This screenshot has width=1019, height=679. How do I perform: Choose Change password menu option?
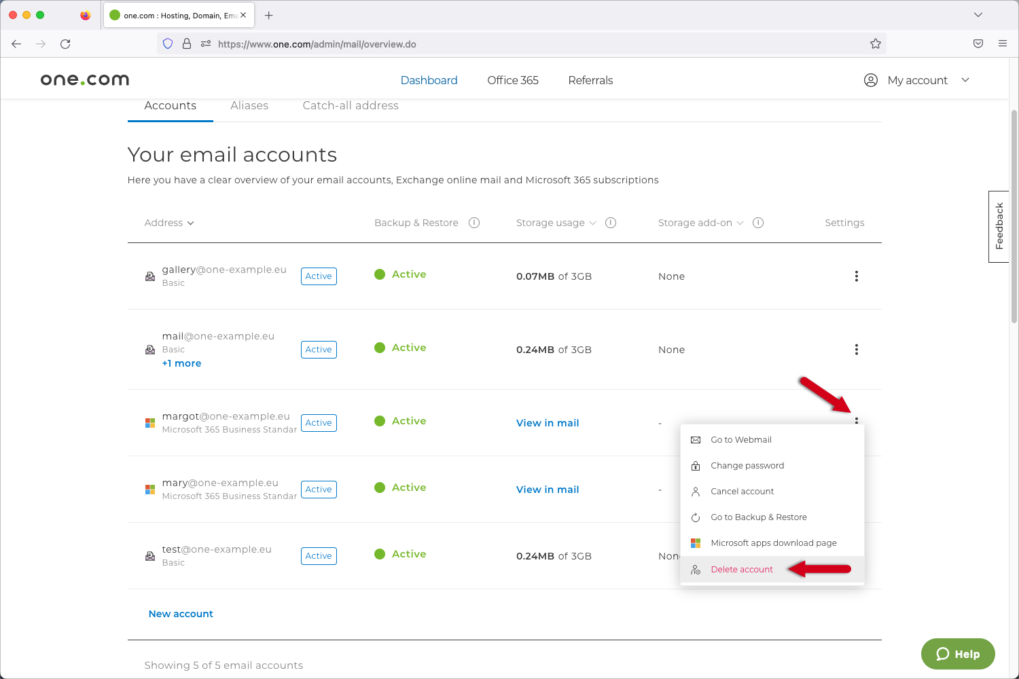(747, 466)
